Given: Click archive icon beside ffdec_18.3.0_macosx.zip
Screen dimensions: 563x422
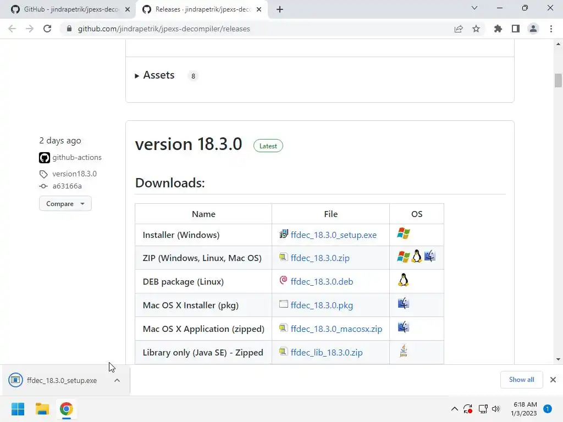Looking at the screenshot, I should coord(284,328).
